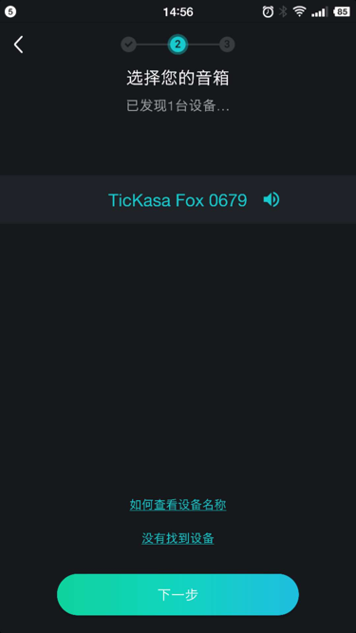
Task: Tap the Bluetooth status icon
Action: (283, 11)
